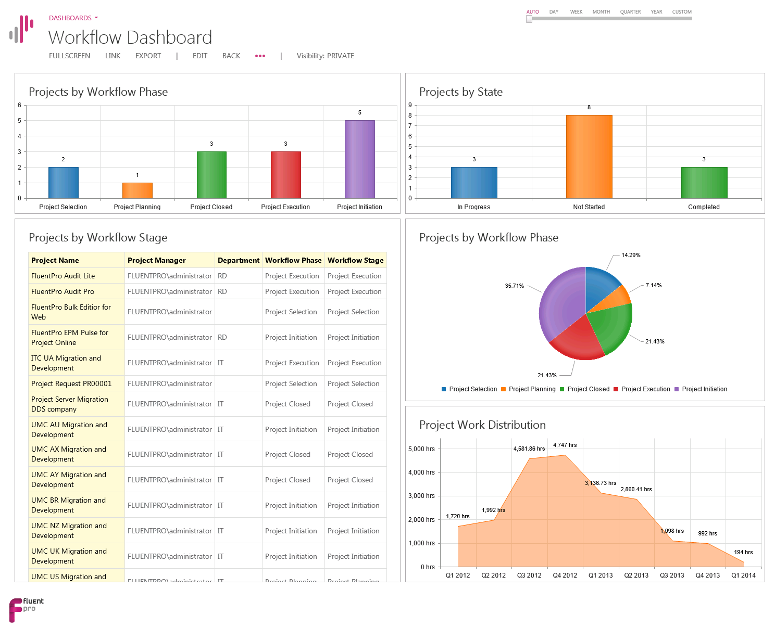Open the DASHBOARDS dropdown
Screen dimensions: 775x627
[x=72, y=18]
